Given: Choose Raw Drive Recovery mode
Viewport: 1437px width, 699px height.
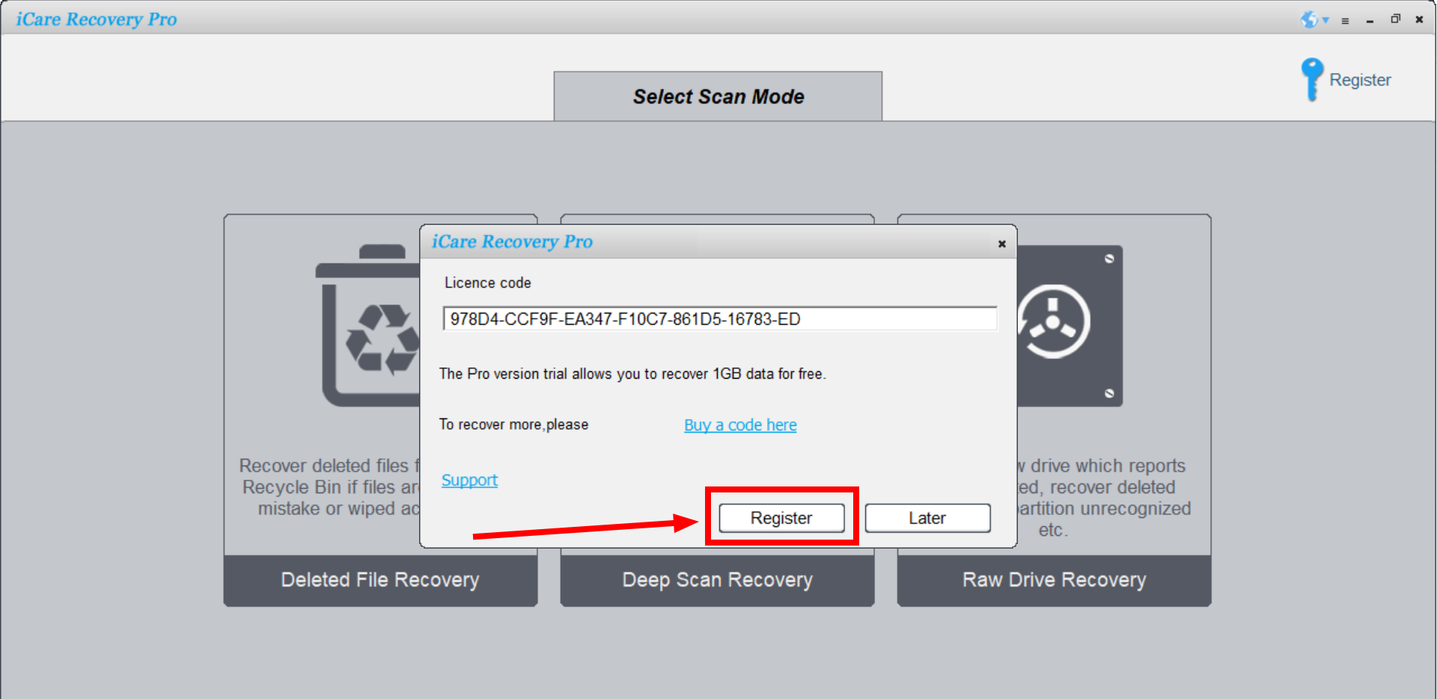Looking at the screenshot, I should pyautogui.click(x=1054, y=580).
